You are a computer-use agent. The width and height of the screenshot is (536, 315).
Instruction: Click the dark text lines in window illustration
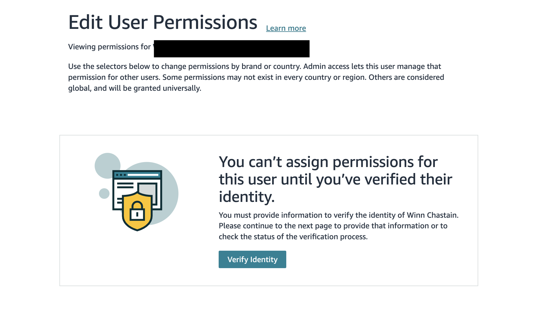[125, 185]
